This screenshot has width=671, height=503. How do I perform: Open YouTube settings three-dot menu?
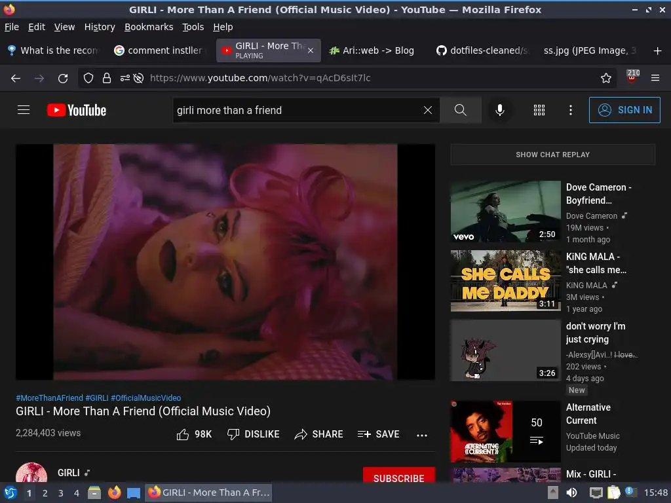coord(571,110)
